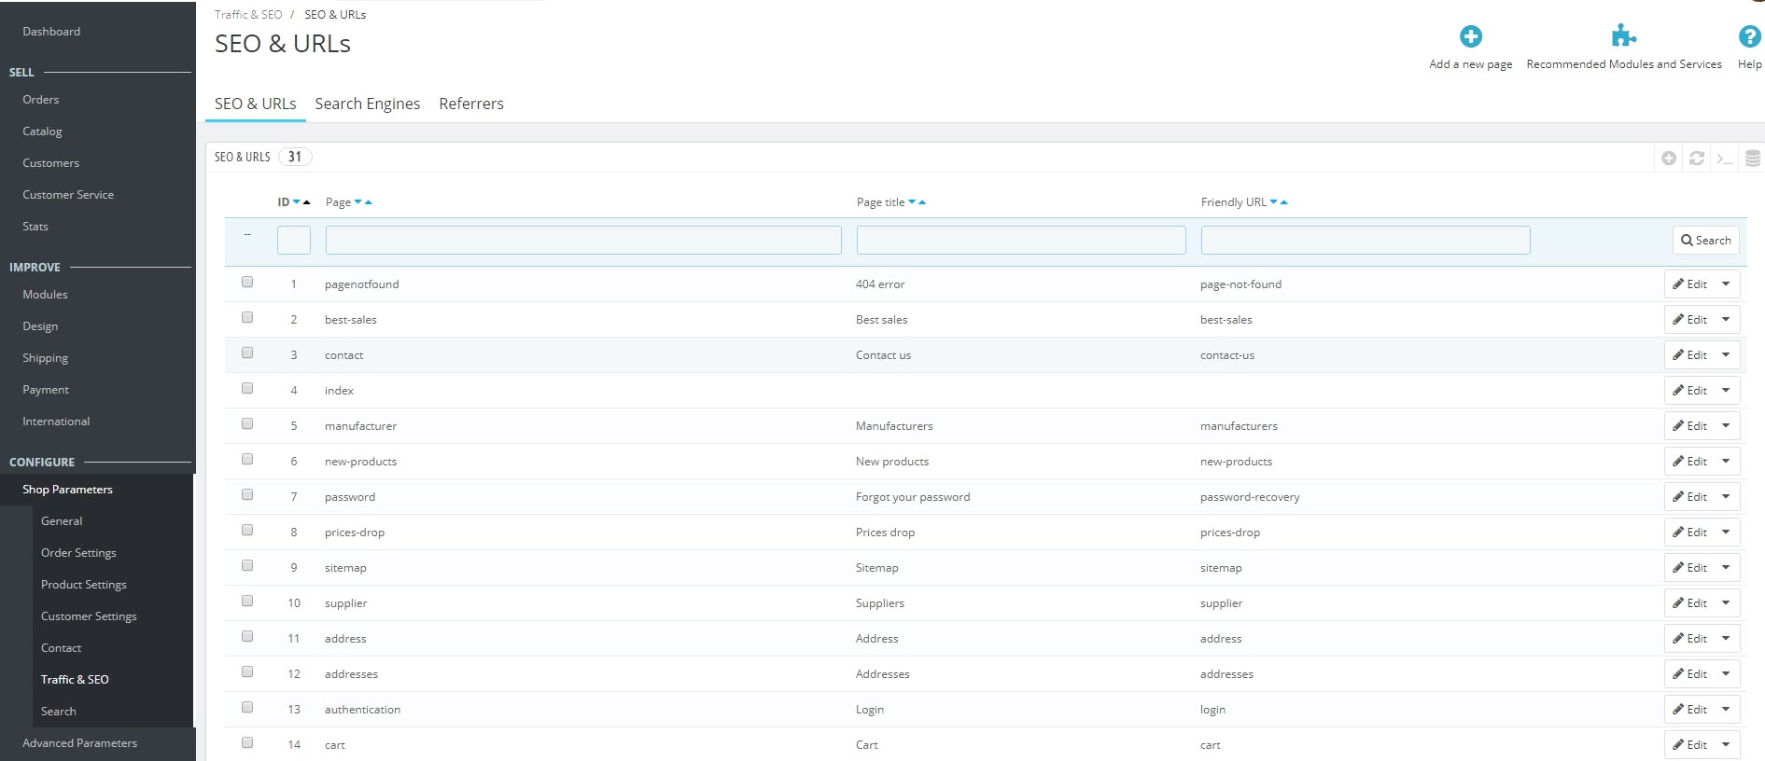Switch to the Referrers tab

click(x=471, y=104)
